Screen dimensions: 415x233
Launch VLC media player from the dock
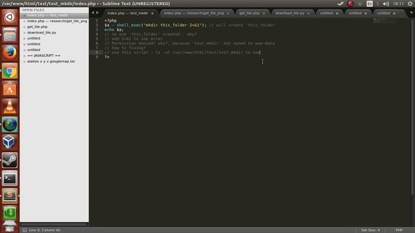[10, 106]
